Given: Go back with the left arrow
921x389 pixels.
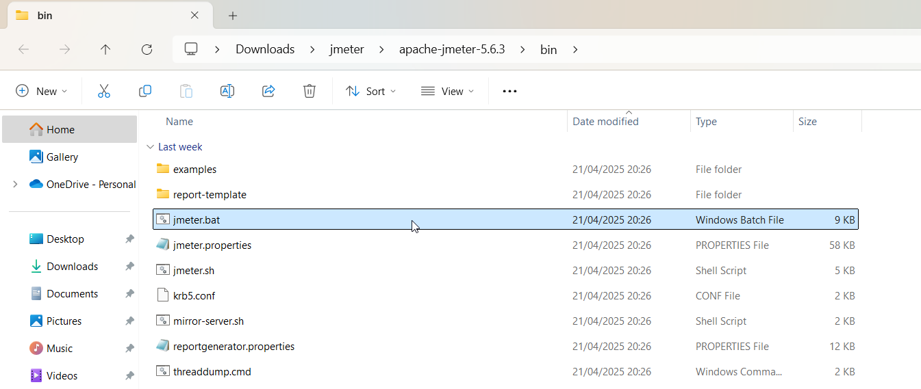Looking at the screenshot, I should coord(23,49).
